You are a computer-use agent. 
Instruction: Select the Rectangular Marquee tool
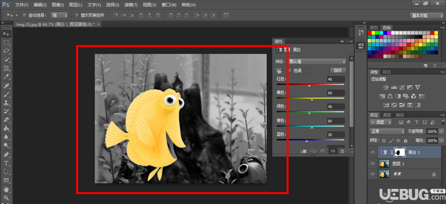[x=6, y=43]
